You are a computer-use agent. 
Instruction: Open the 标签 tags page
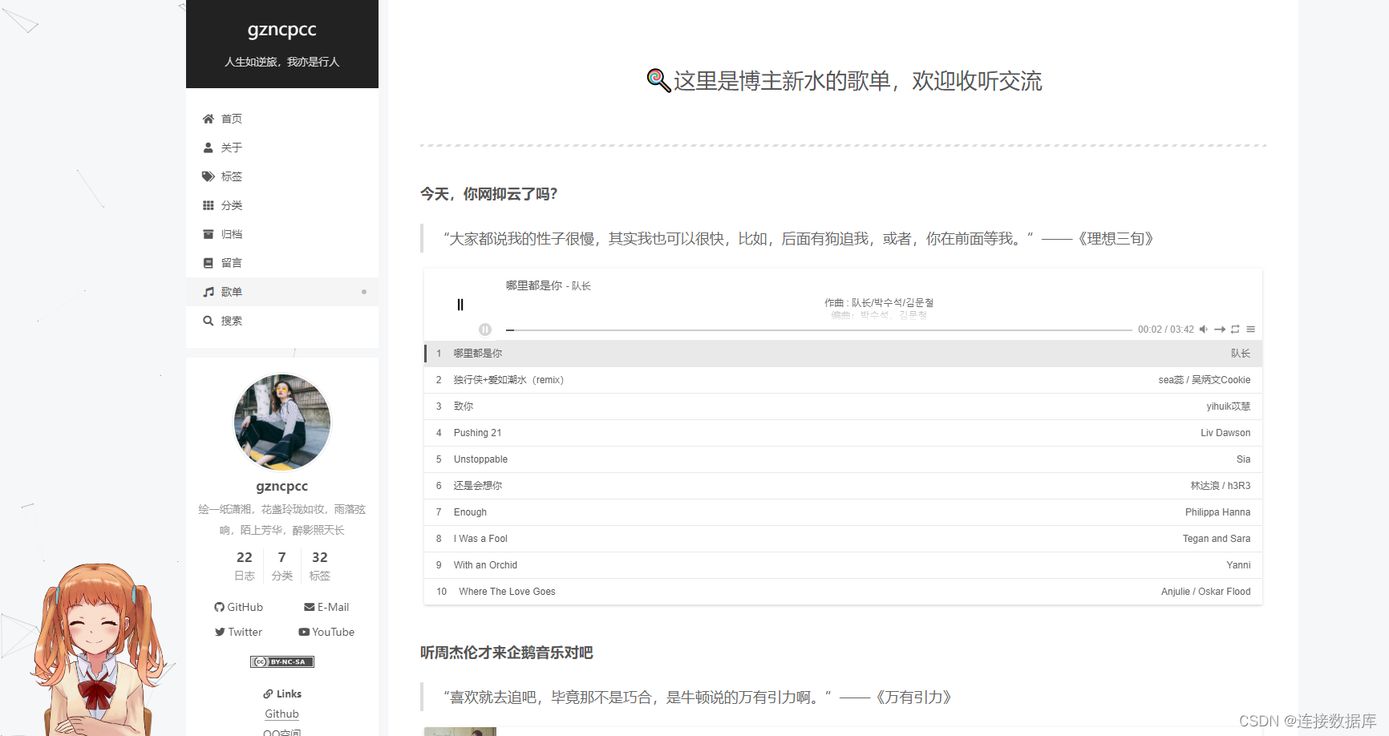(231, 176)
